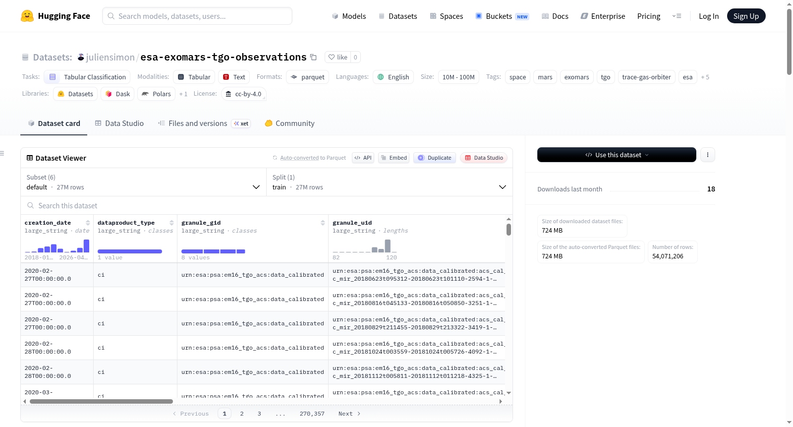The image size is (793, 427).
Task: Click the Hugging Face logo icon
Action: click(x=27, y=16)
